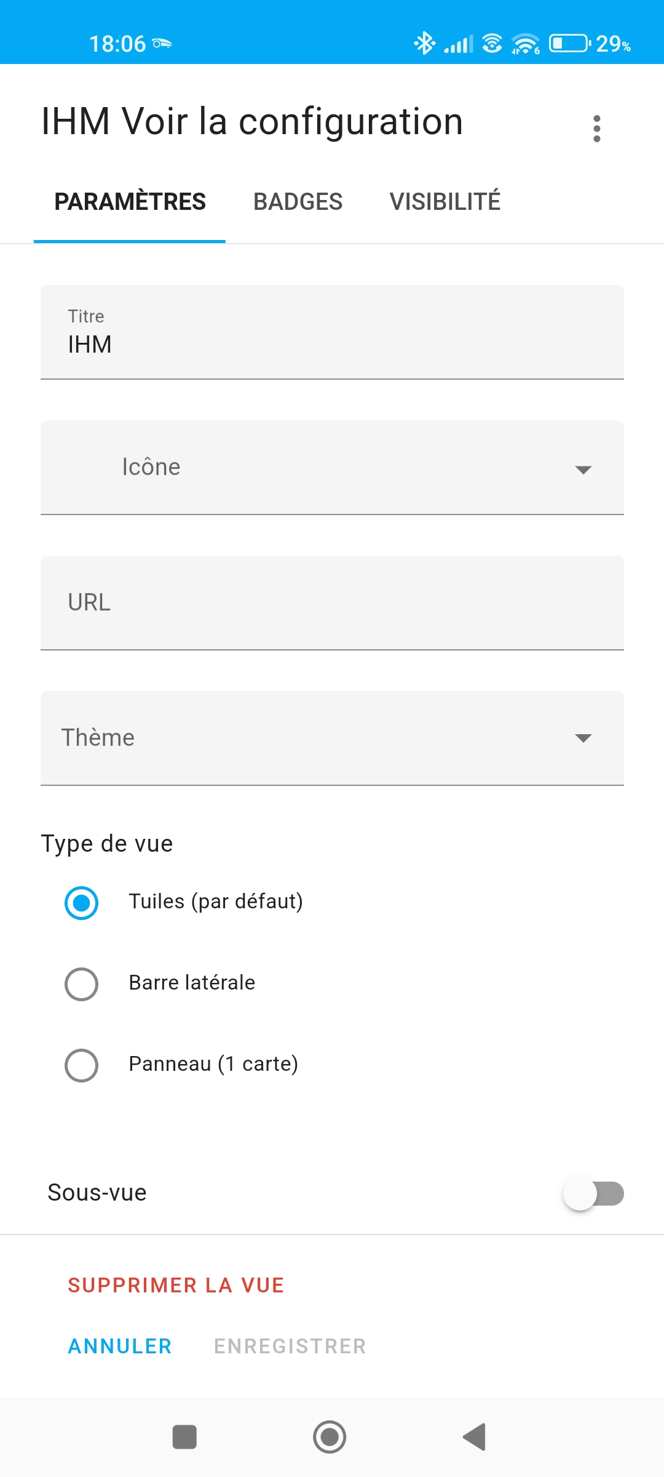Tap the battery indicator icon
The height and width of the screenshot is (1477, 664).
(x=569, y=44)
